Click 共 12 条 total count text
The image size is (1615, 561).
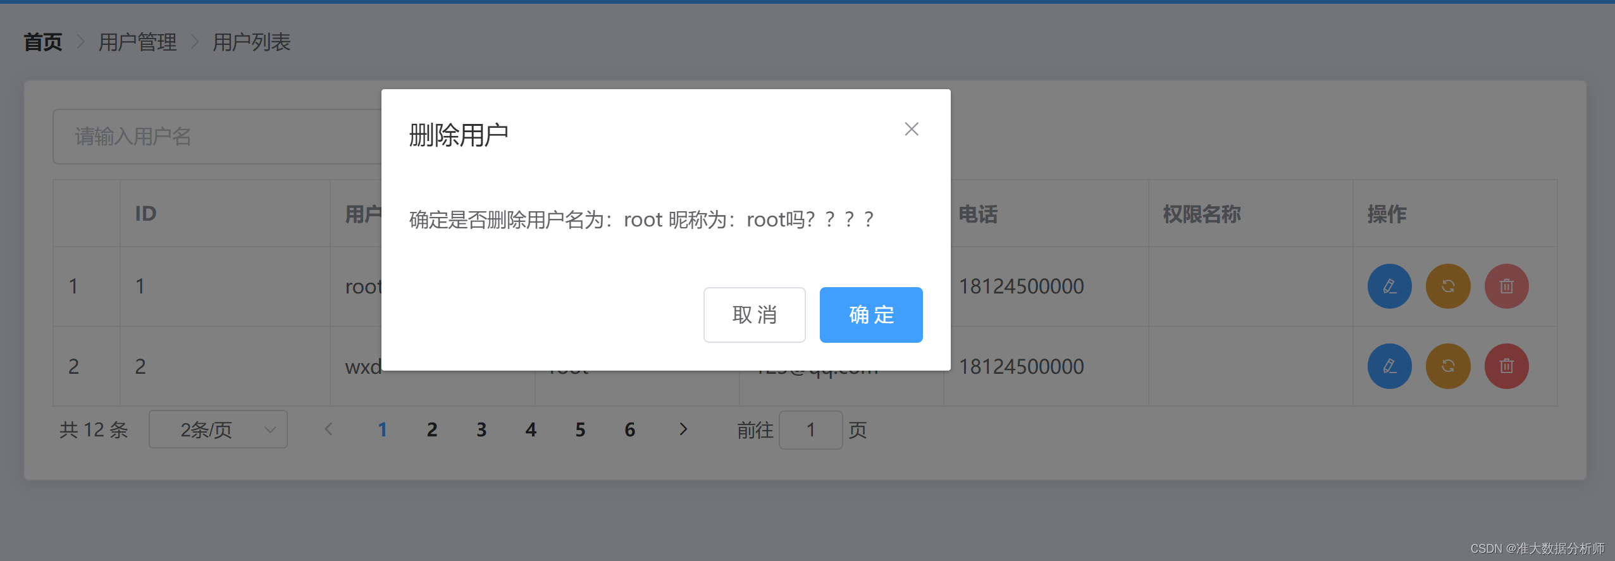point(94,430)
